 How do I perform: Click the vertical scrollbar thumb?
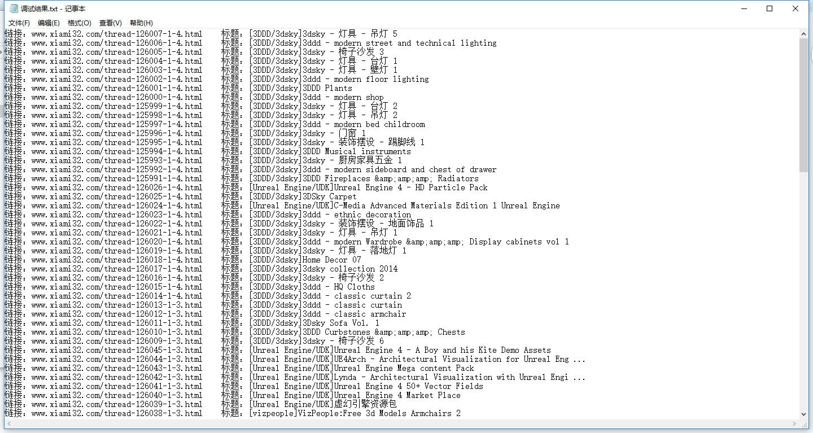(x=803, y=104)
